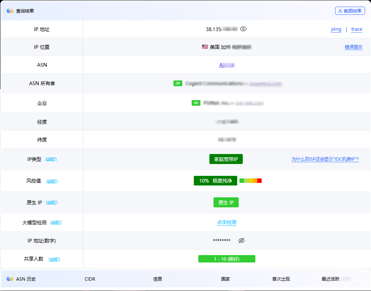The image size is (371, 291).
Task: Reveal the full IP address with the eye icon
Action: pos(244,28)
